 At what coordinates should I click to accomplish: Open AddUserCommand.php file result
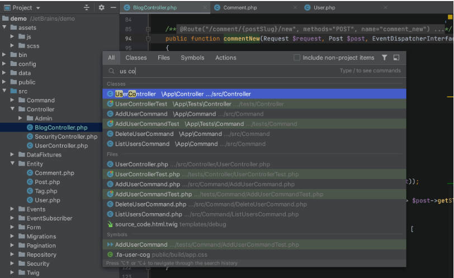point(254,184)
